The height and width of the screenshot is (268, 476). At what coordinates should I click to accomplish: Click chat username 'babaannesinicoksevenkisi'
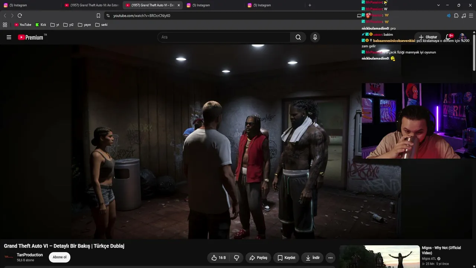click(x=394, y=41)
